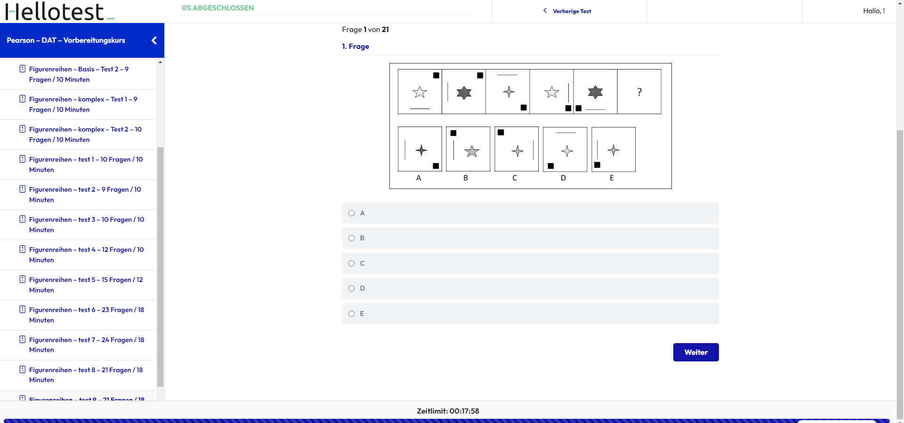
Task: Click the quiz icon beside Figurenreihen test 1
Action: (22, 159)
